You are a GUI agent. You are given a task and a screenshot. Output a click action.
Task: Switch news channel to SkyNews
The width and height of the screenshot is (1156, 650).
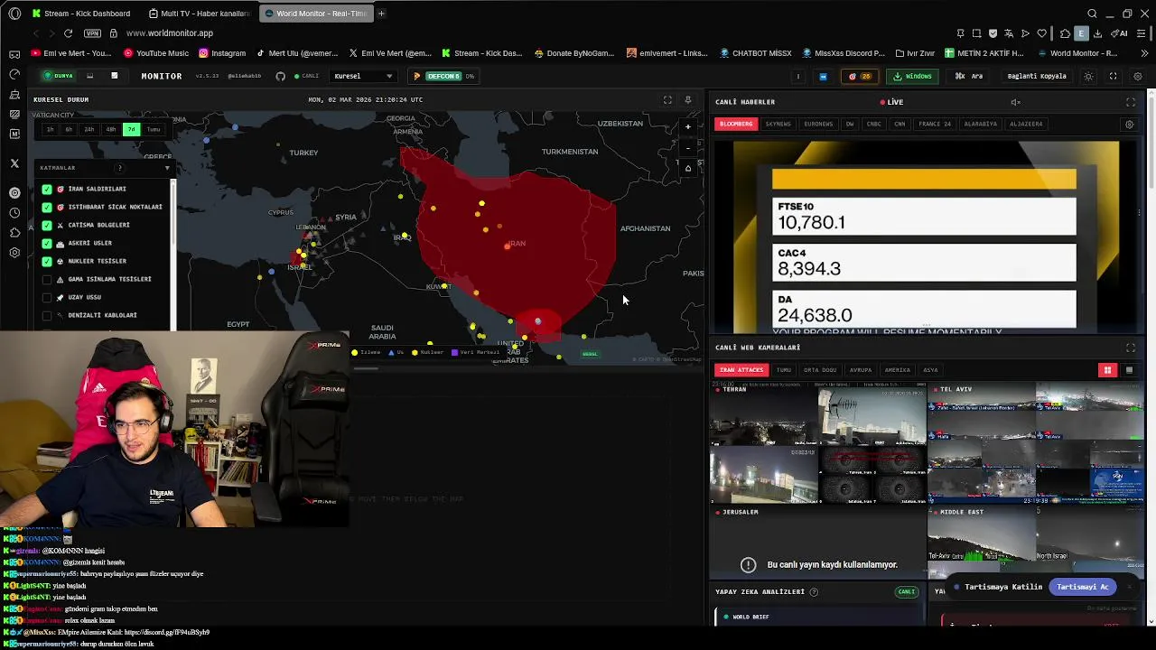click(778, 124)
